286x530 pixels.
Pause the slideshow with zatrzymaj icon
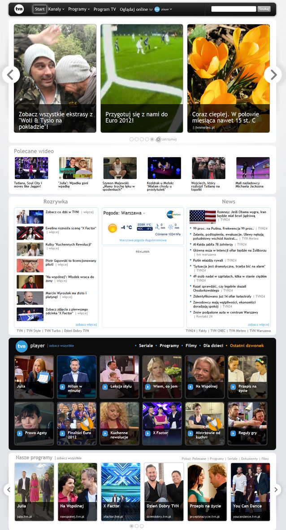(x=158, y=139)
